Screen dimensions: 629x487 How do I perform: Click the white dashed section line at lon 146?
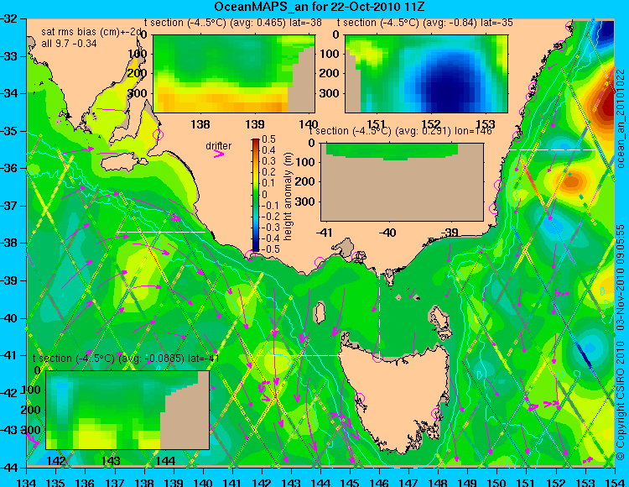pos(379,309)
